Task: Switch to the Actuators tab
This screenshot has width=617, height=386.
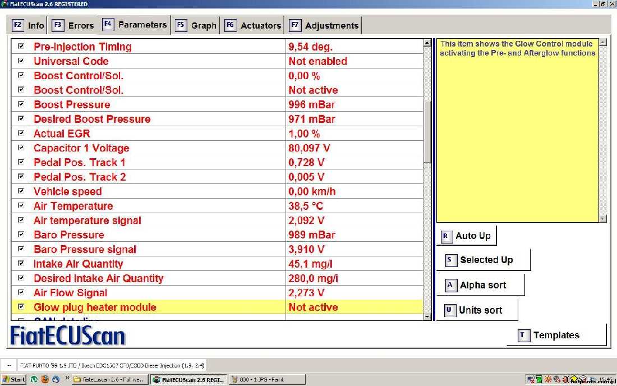Action: point(252,25)
